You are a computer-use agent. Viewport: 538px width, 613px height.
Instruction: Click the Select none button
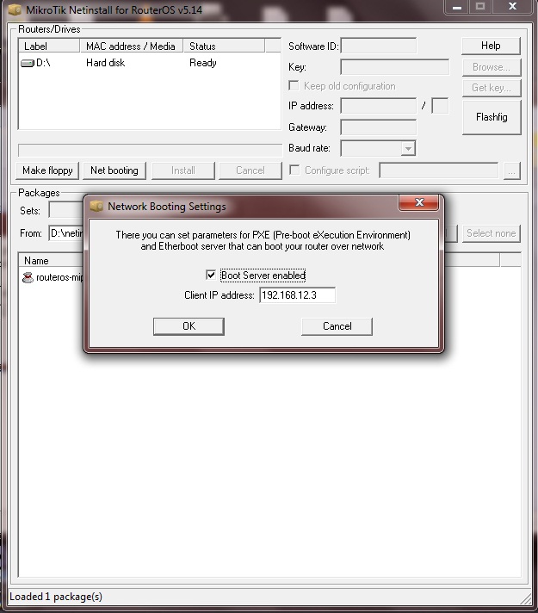[x=491, y=233]
